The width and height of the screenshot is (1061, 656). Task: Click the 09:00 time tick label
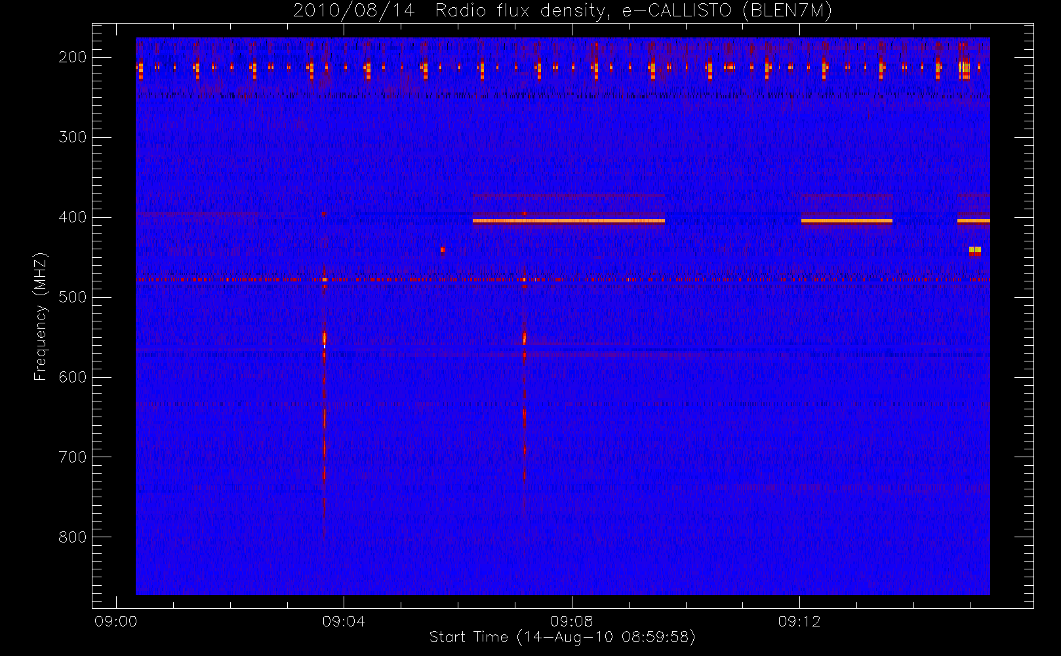(116, 621)
